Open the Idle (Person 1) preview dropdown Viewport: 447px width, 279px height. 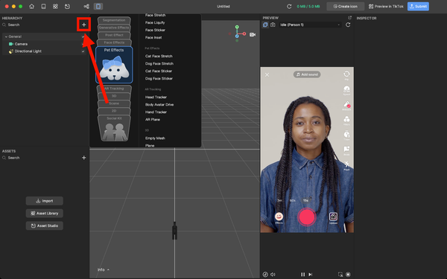click(x=310, y=25)
